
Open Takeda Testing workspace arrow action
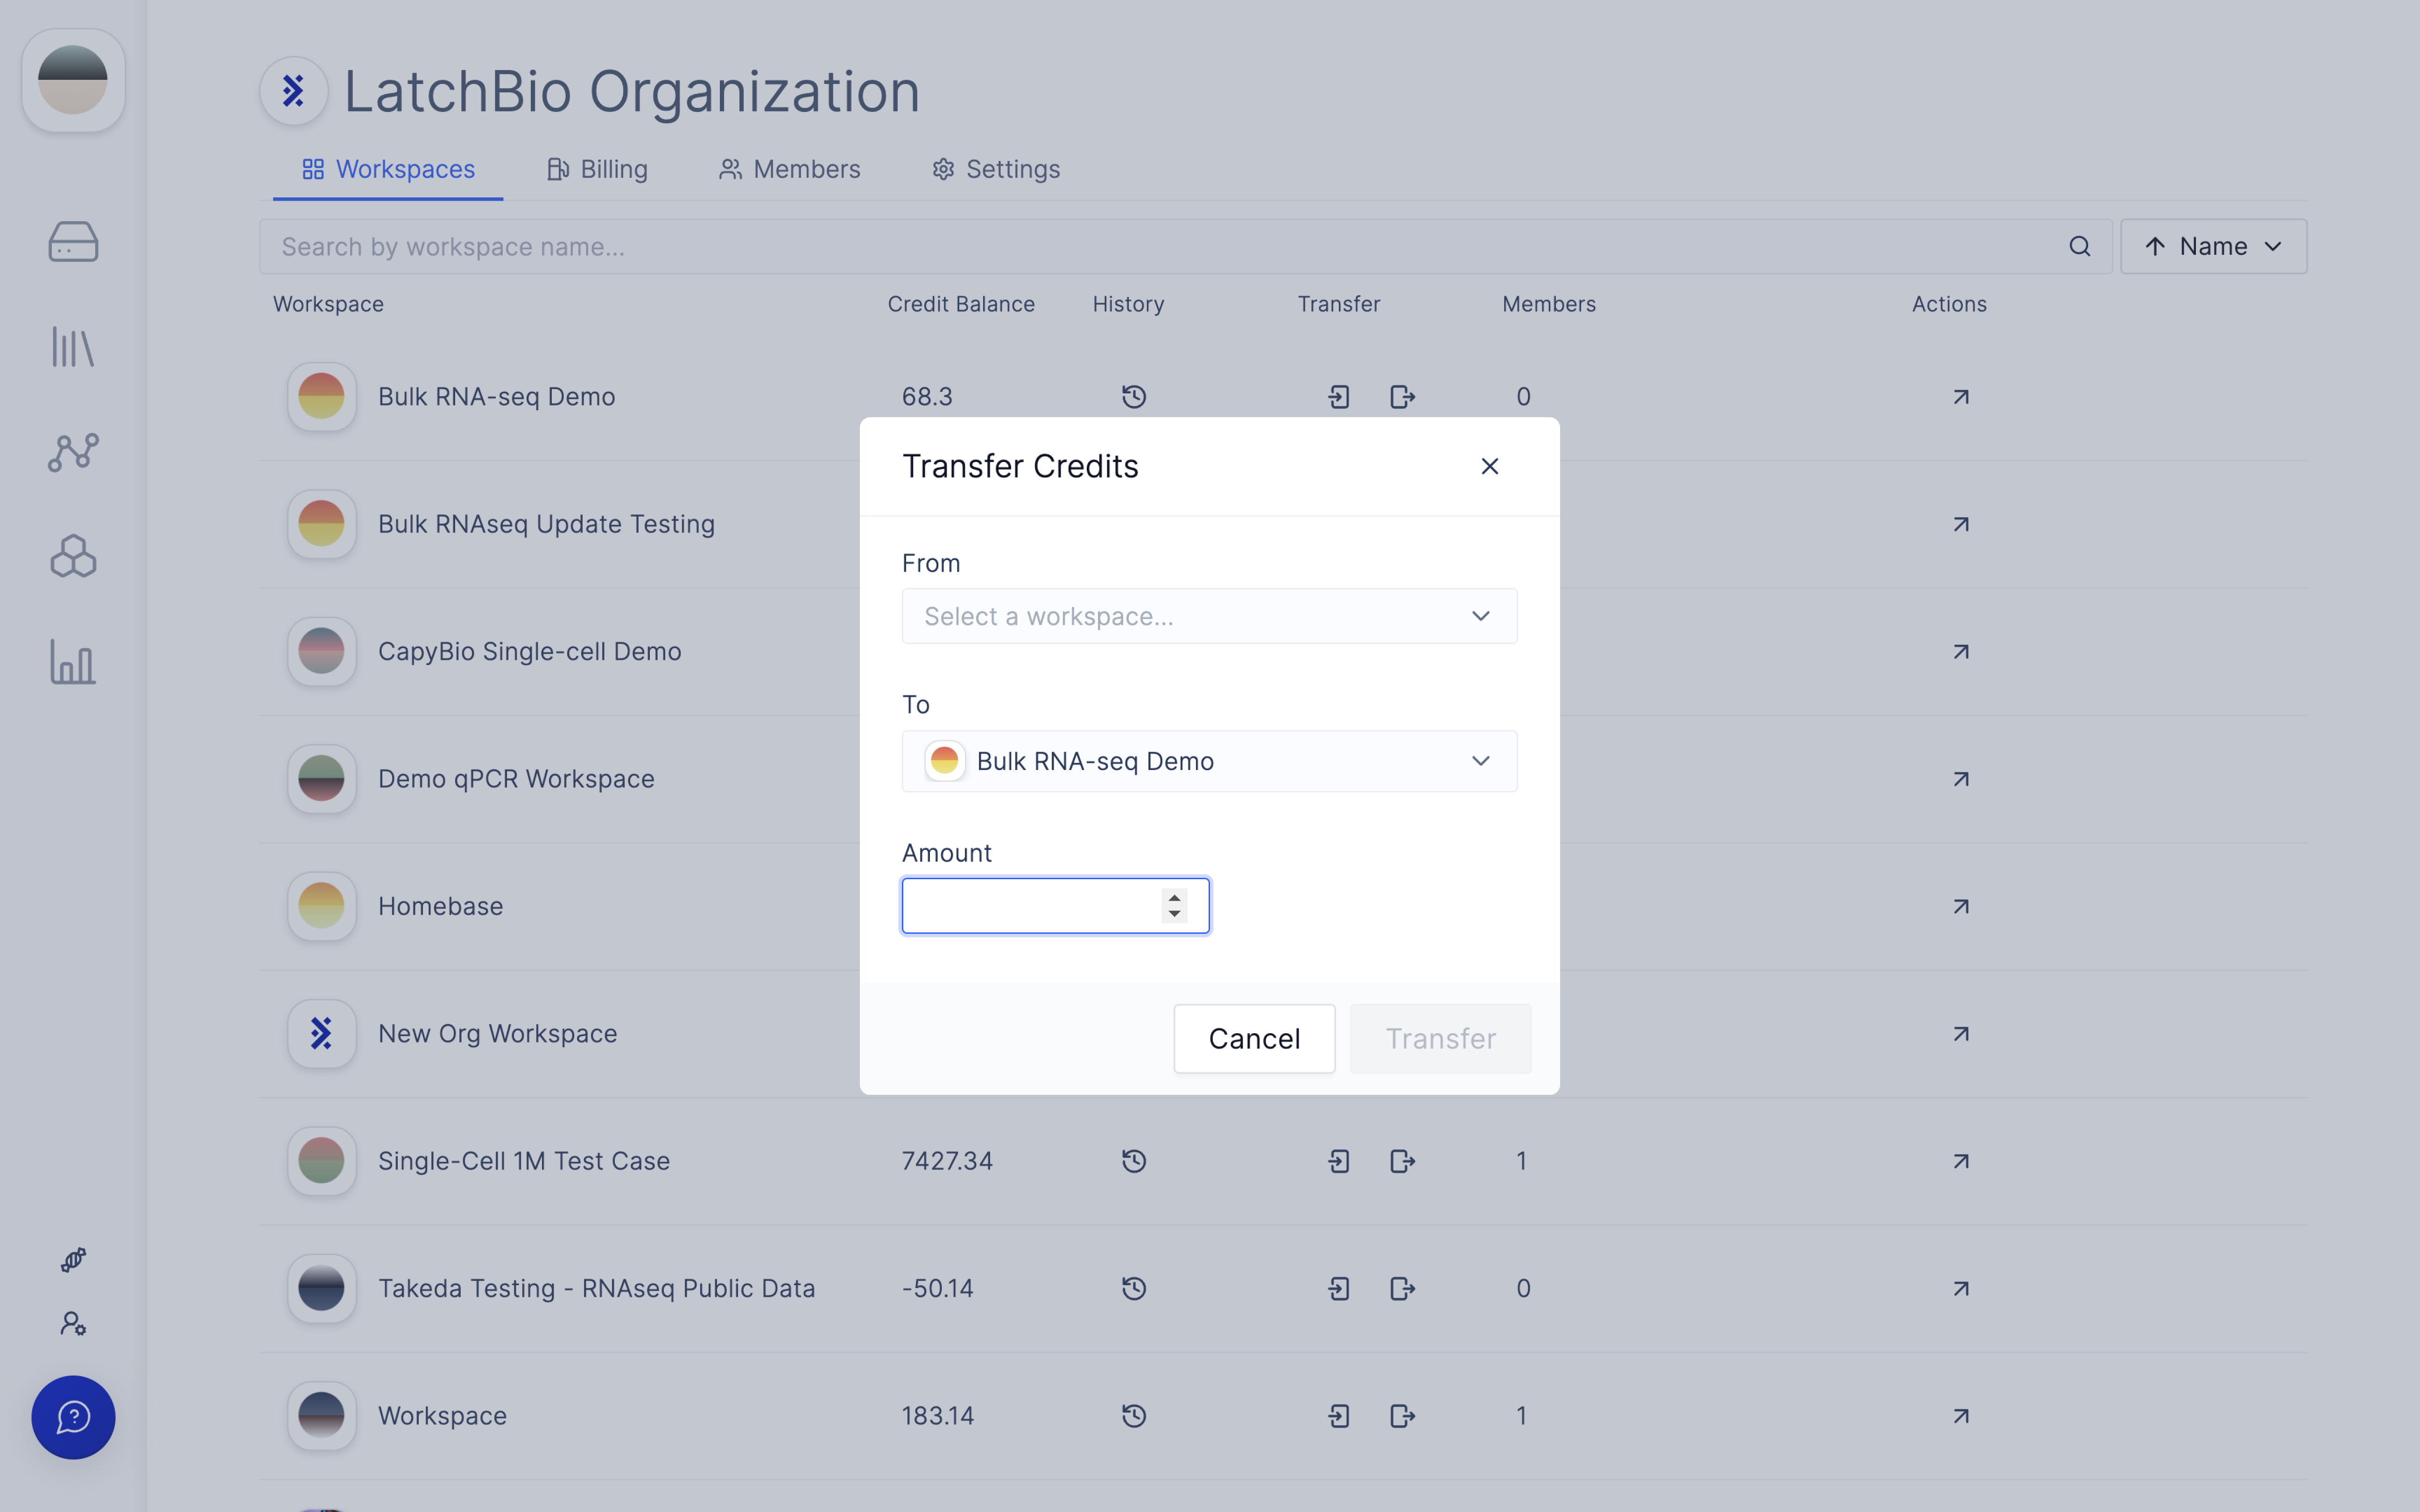pyautogui.click(x=1961, y=1288)
